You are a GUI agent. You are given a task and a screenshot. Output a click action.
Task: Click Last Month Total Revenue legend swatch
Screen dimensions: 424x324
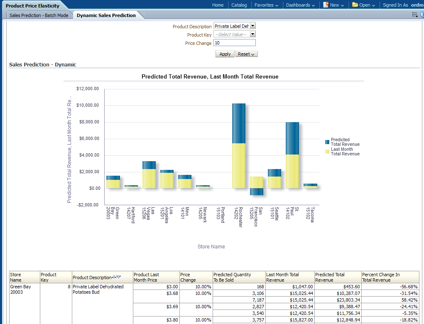point(327,152)
